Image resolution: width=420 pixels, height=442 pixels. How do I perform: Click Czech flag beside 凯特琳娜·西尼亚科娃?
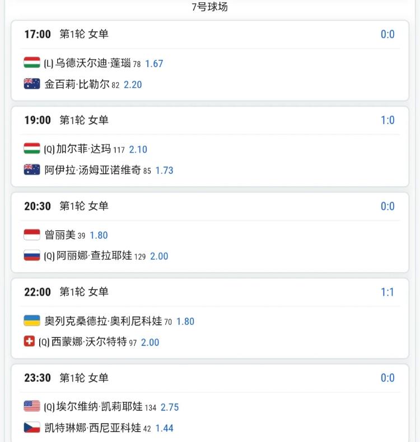click(x=32, y=428)
